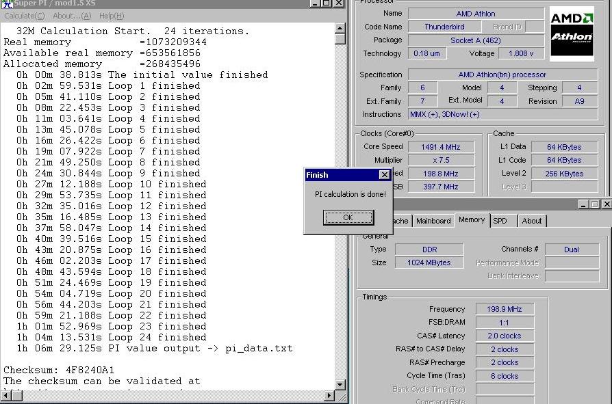612x404 pixels.
Task: Click the L1 Code value 64 KBytes
Action: (564, 160)
